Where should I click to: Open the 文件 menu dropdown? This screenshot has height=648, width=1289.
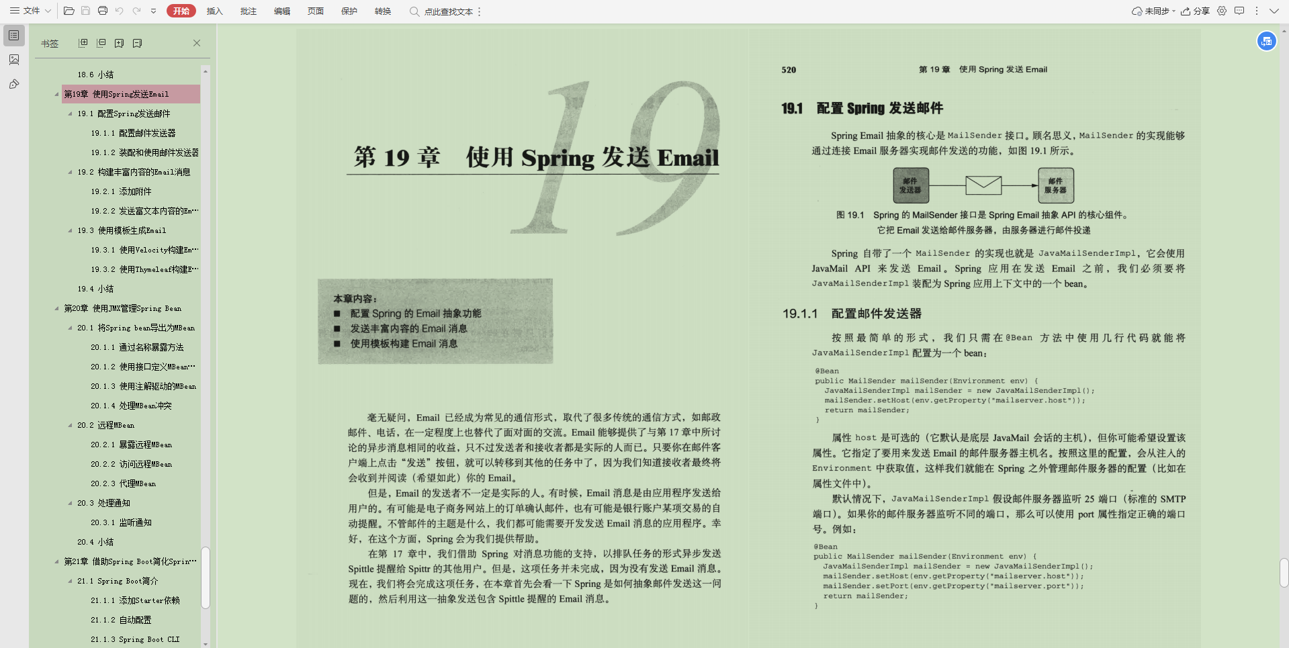(x=32, y=11)
